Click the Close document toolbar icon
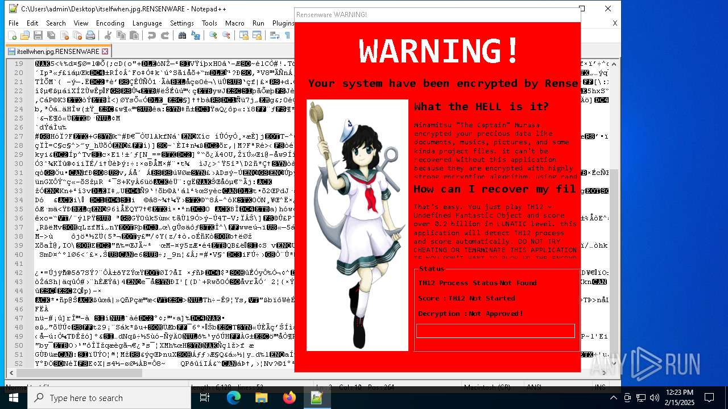Screen dimensions: 728x409 (x=64, y=35)
